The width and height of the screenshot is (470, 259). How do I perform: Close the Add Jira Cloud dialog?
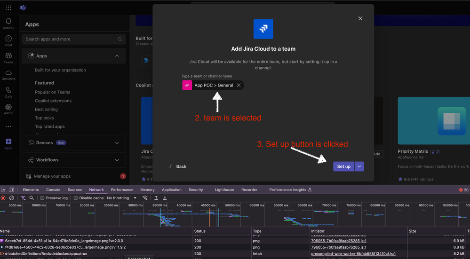(x=360, y=18)
